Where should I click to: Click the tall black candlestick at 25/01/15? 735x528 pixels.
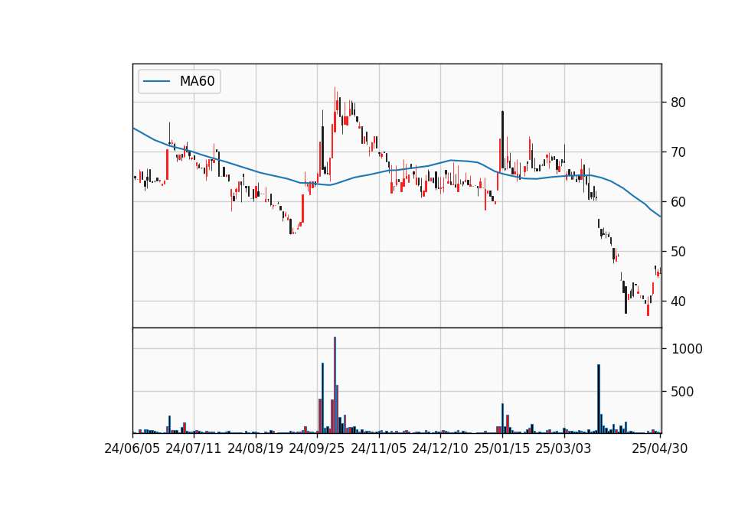502,139
